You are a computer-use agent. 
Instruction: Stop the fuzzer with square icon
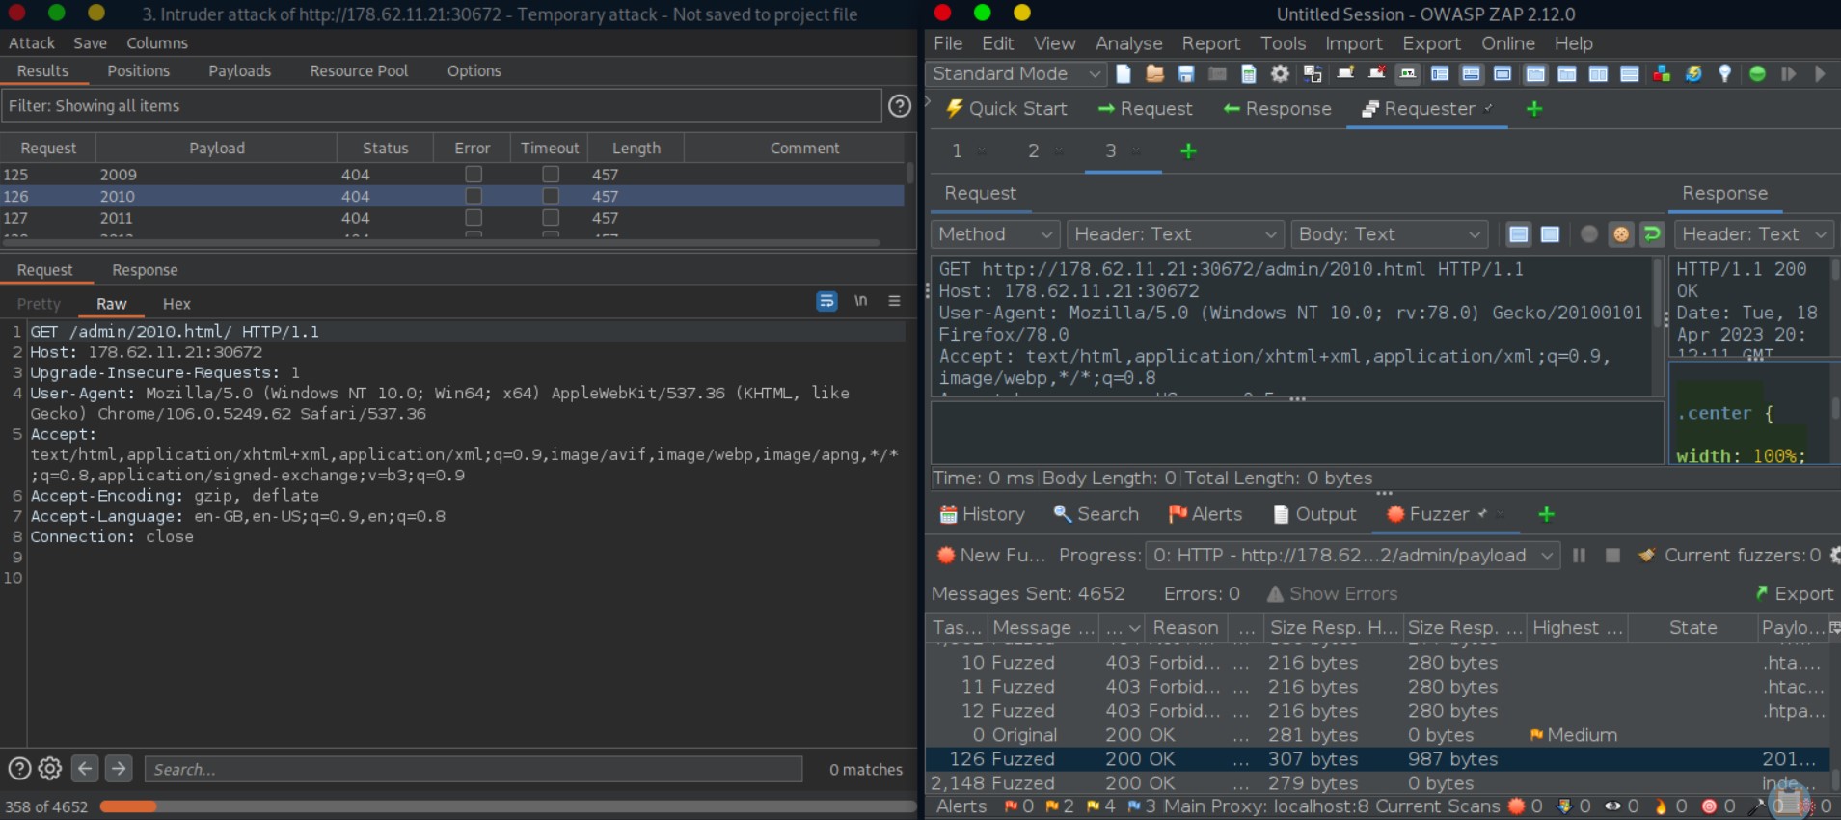tap(1611, 556)
